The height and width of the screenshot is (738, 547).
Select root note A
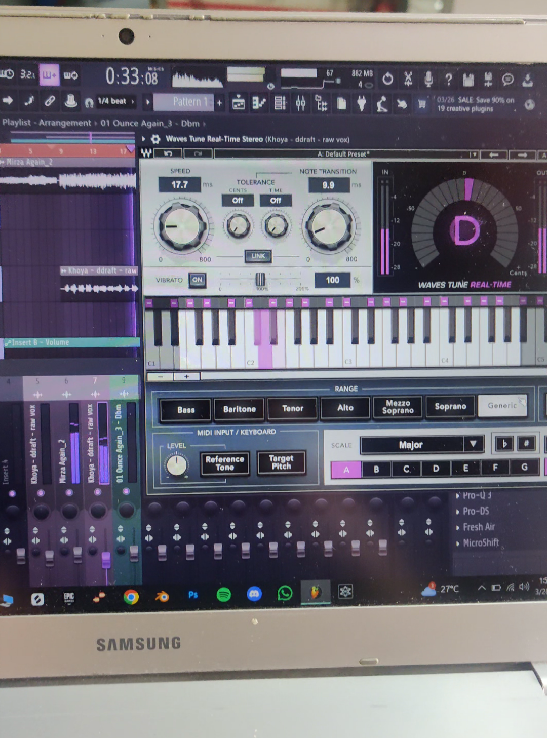[346, 470]
